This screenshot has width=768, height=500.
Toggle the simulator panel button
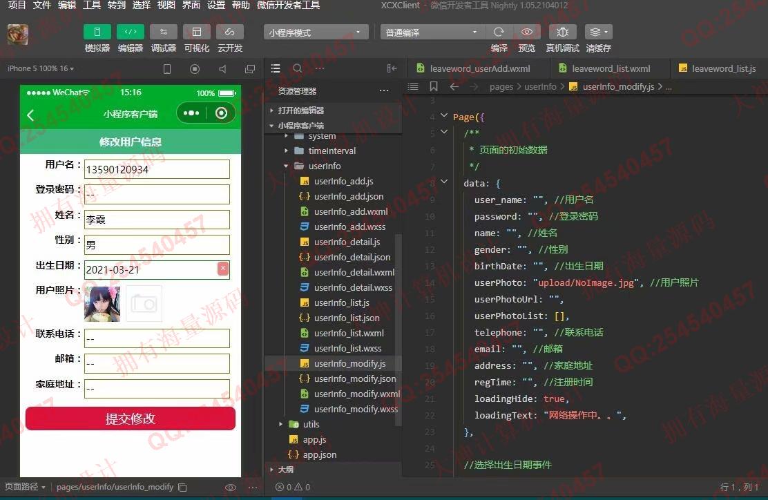97,32
